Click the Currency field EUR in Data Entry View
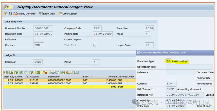 39,45
